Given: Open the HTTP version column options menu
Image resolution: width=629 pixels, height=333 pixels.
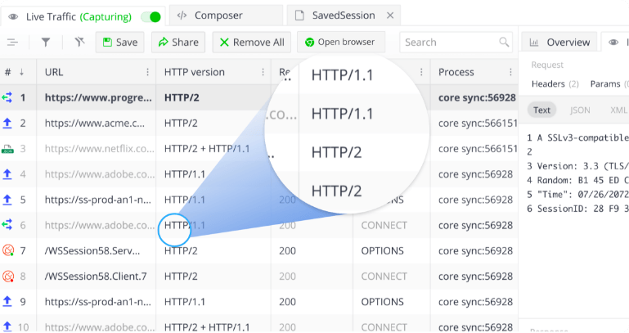Looking at the screenshot, I should click(x=263, y=72).
